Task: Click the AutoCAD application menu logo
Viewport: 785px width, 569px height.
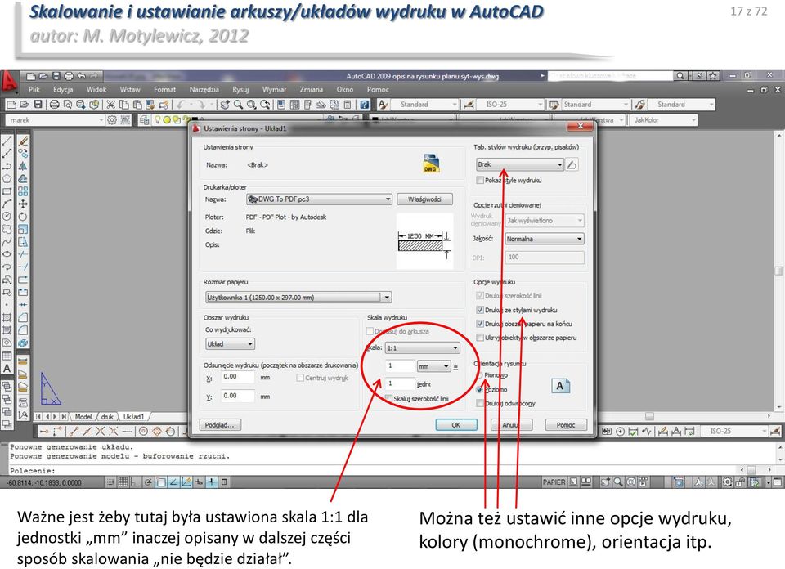Action: [9, 82]
